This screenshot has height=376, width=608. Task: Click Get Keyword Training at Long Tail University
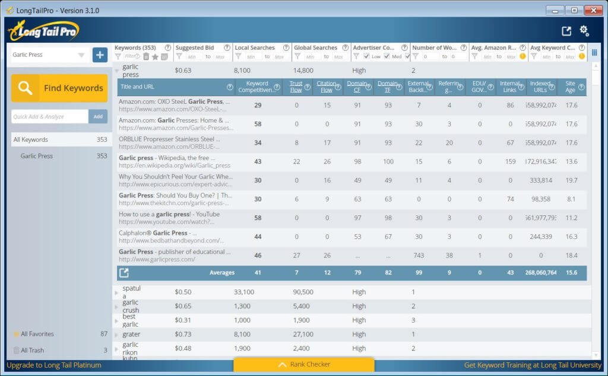click(533, 365)
